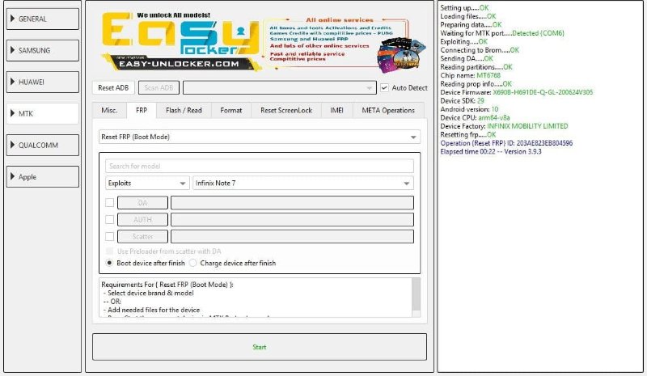
Task: Open the META Operations tab
Action: (388, 111)
